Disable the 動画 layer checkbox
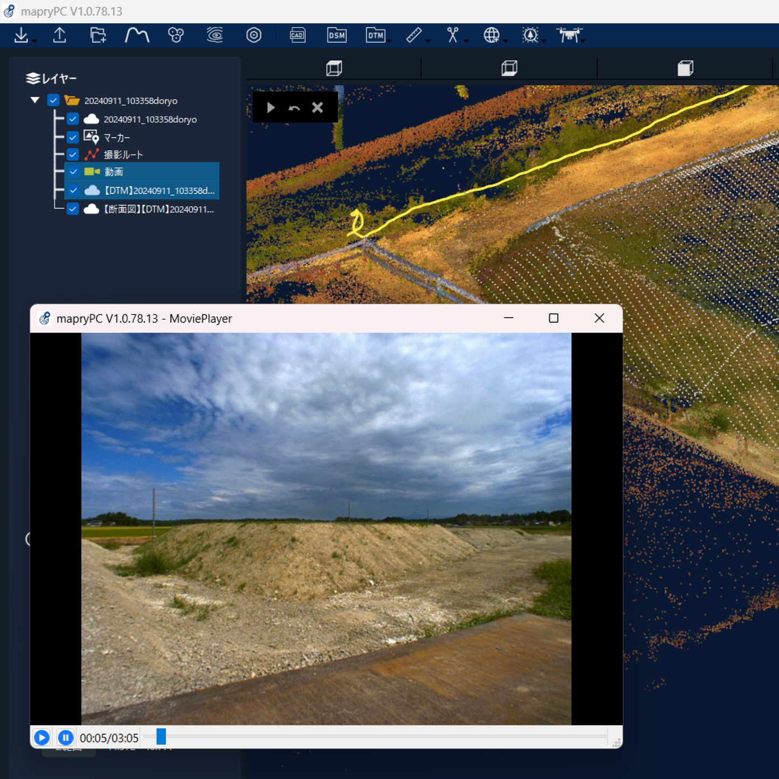 [73, 172]
